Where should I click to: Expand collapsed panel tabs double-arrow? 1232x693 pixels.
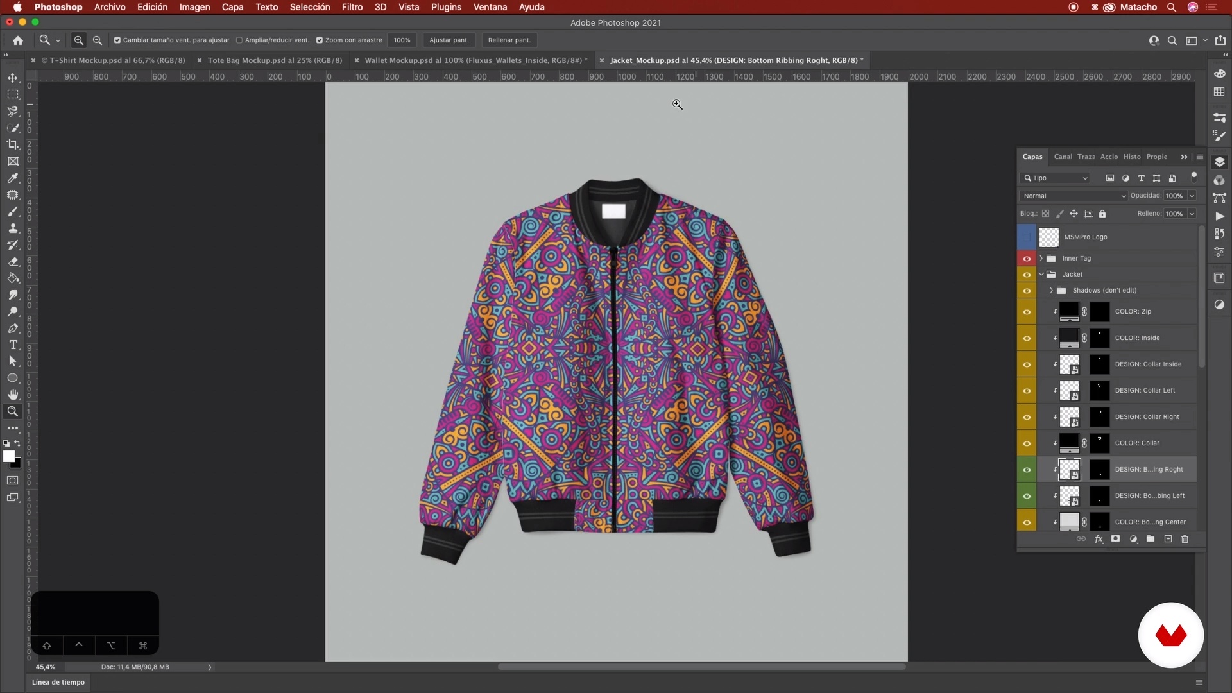(1184, 157)
